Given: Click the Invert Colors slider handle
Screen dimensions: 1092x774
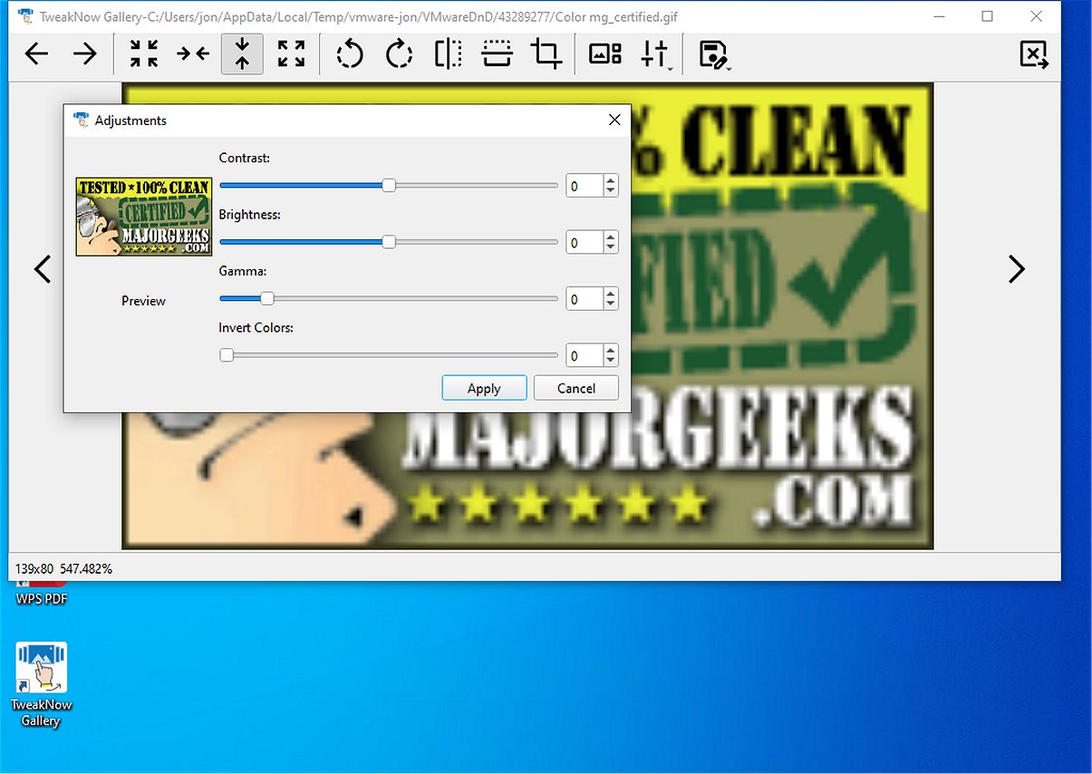Looking at the screenshot, I should (x=227, y=355).
